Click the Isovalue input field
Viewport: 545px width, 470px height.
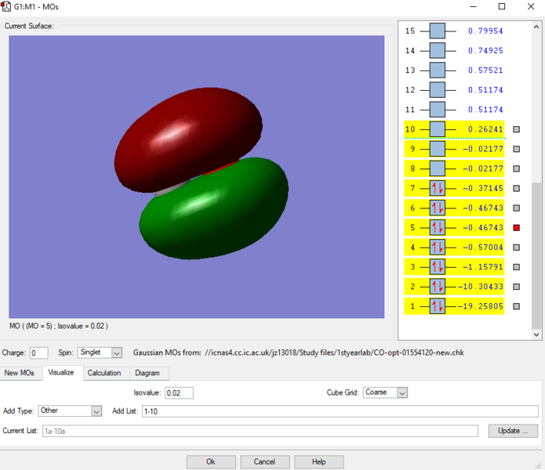pos(179,393)
